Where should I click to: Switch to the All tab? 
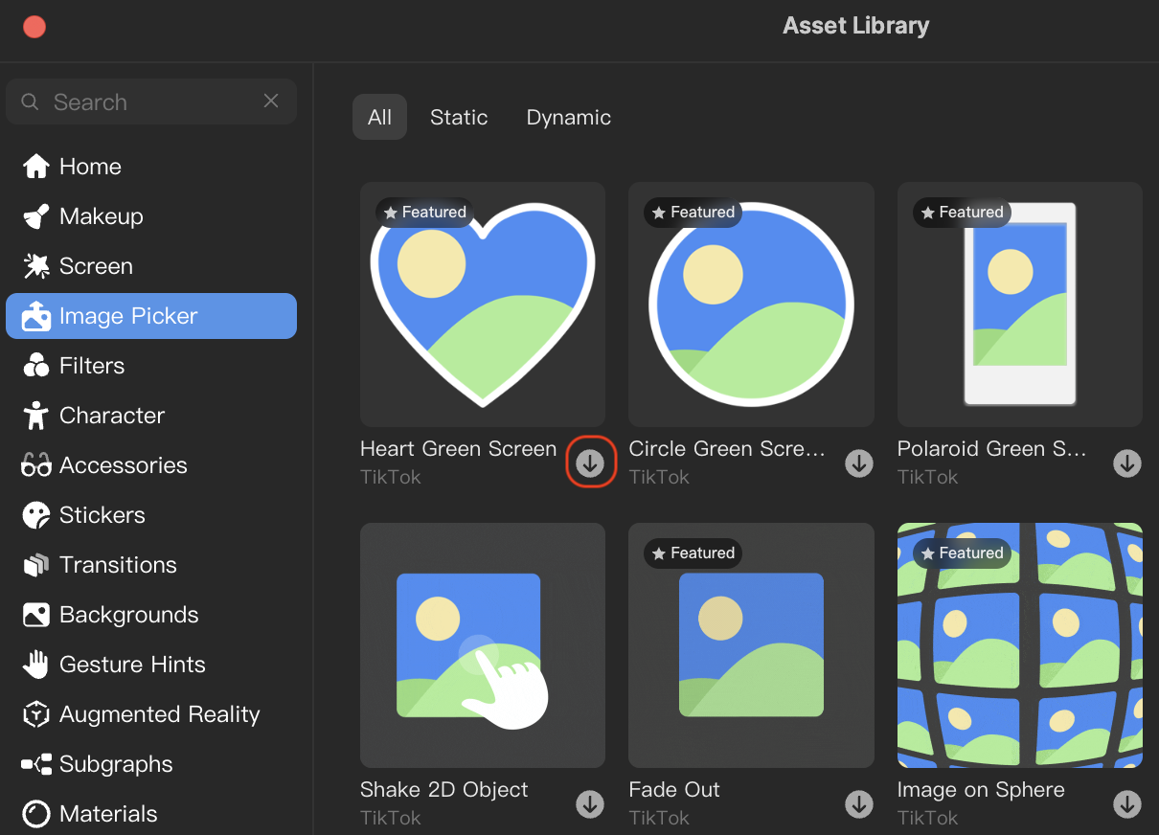[x=379, y=117]
